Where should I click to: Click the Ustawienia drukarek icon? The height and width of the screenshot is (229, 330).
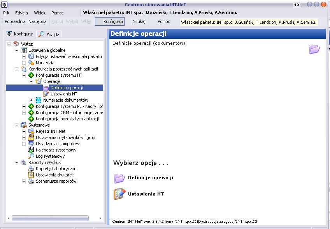pos(31,174)
